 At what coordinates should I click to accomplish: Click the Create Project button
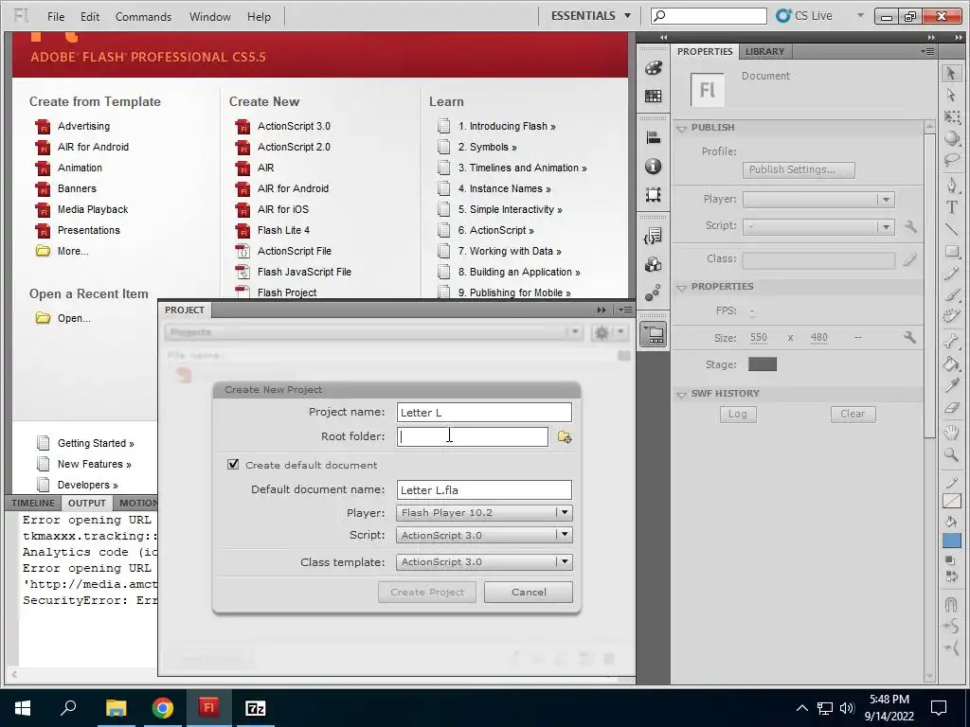point(427,592)
